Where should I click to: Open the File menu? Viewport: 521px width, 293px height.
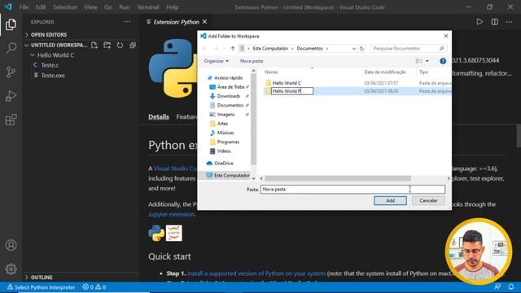pyautogui.click(x=24, y=7)
